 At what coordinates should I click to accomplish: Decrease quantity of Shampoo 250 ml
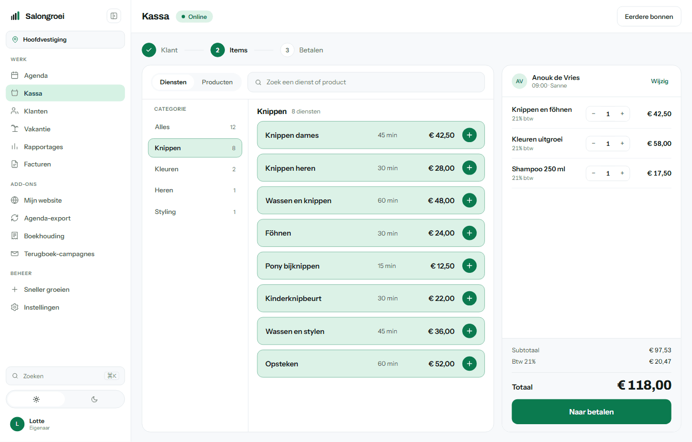[594, 173]
